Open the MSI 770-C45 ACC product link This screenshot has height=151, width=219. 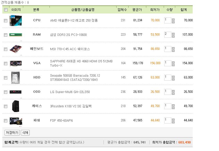click(x=70, y=49)
